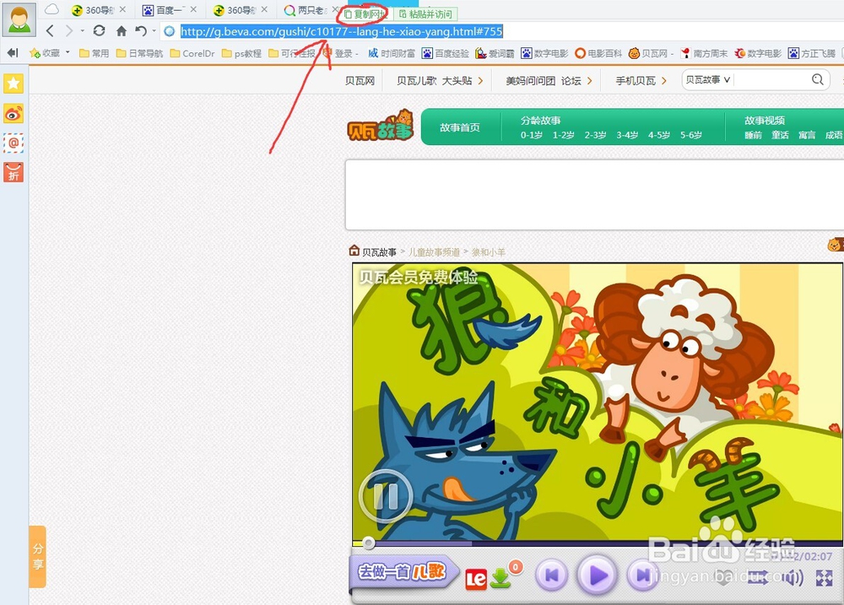
Task: Go forward with the forward arrow
Action: (69, 31)
